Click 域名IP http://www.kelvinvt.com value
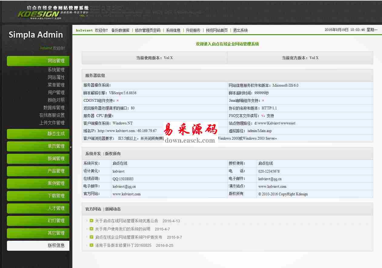382x268 pixels. point(116,131)
